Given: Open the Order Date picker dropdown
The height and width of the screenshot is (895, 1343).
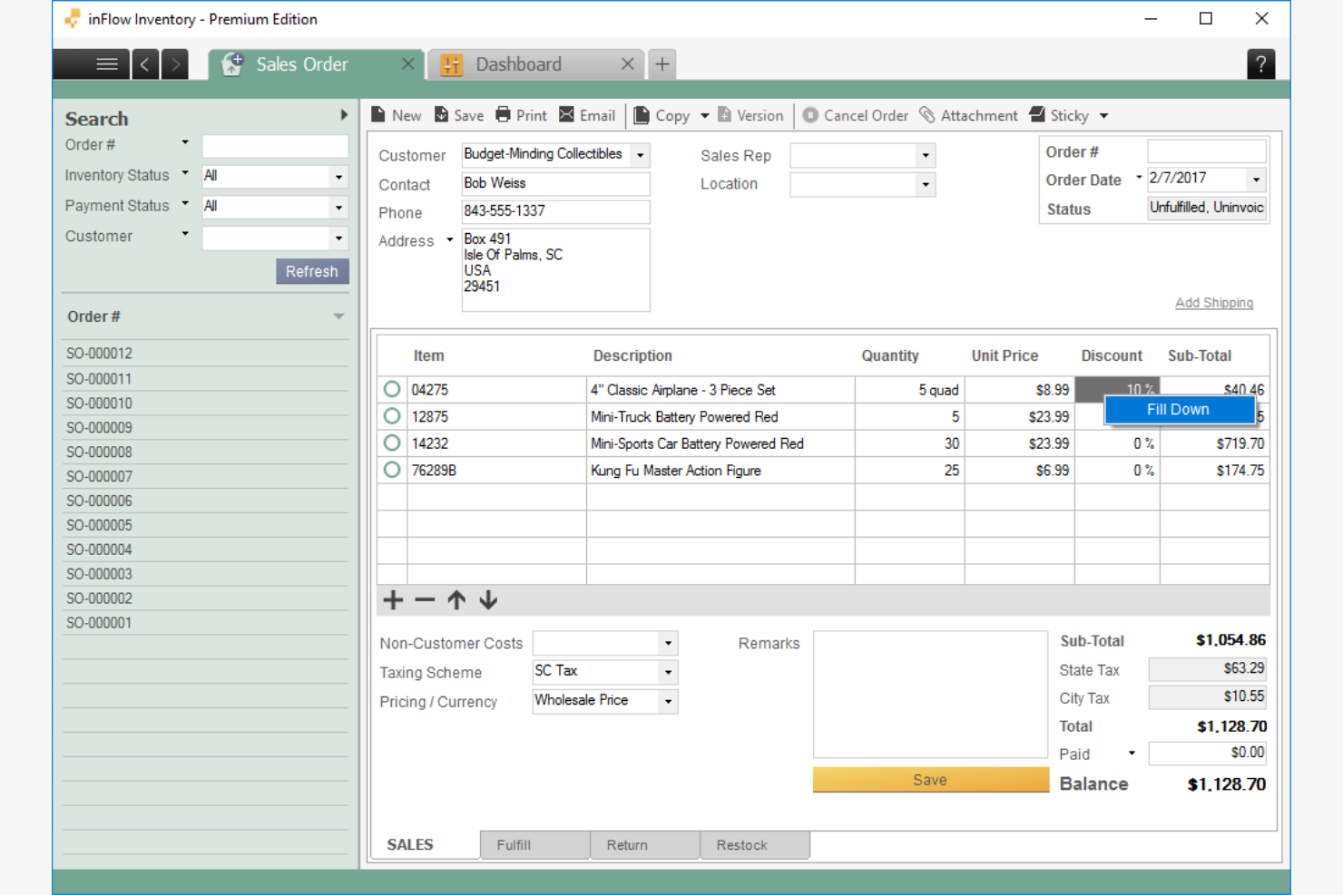Looking at the screenshot, I should click(1256, 180).
